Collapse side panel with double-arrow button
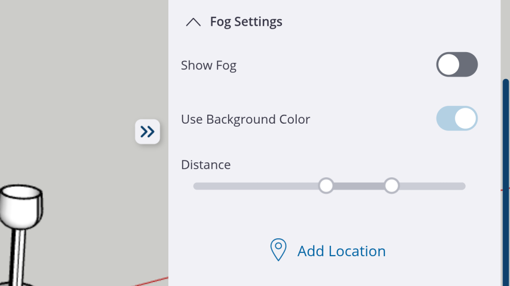Image resolution: width=510 pixels, height=286 pixels. click(x=147, y=132)
